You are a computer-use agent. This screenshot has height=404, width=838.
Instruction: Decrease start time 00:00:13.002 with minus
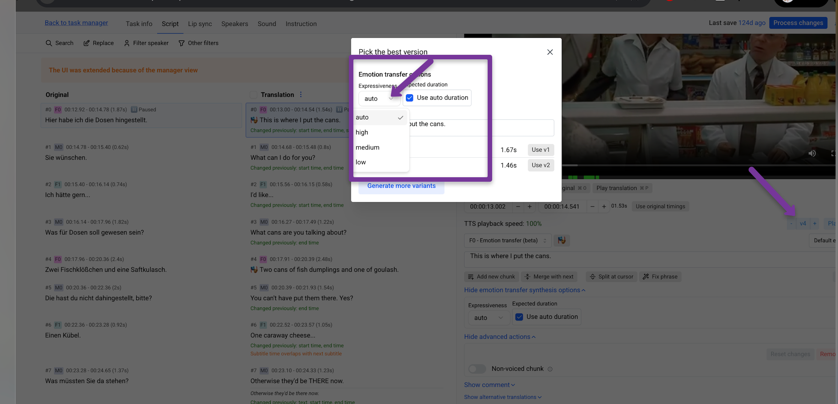[518, 207]
